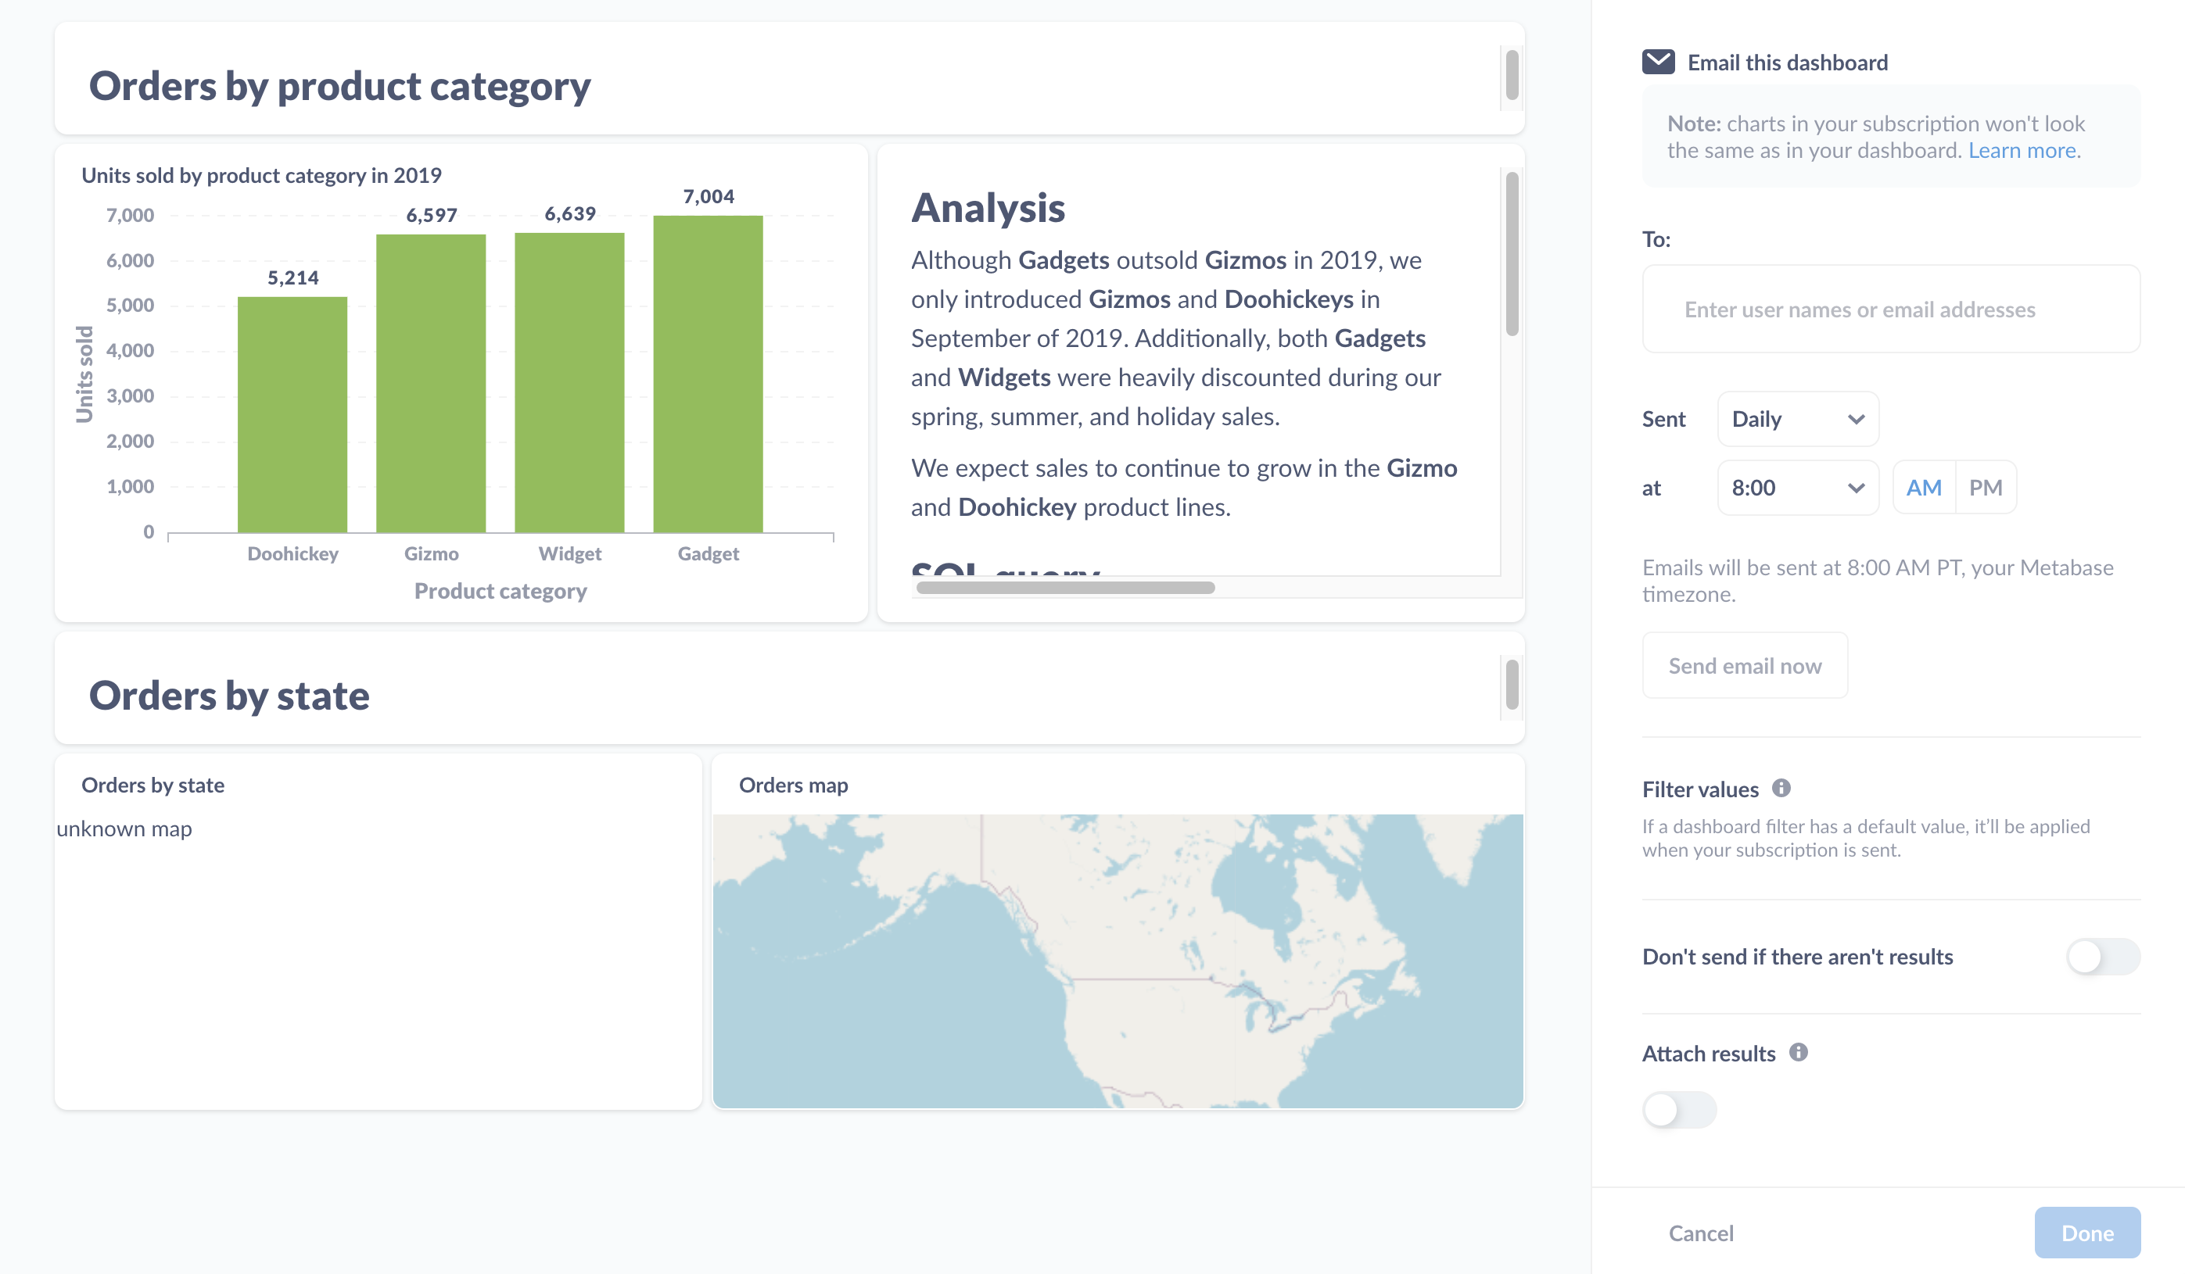
Task: Open the Sent frequency Daily dropdown
Action: 1795,419
